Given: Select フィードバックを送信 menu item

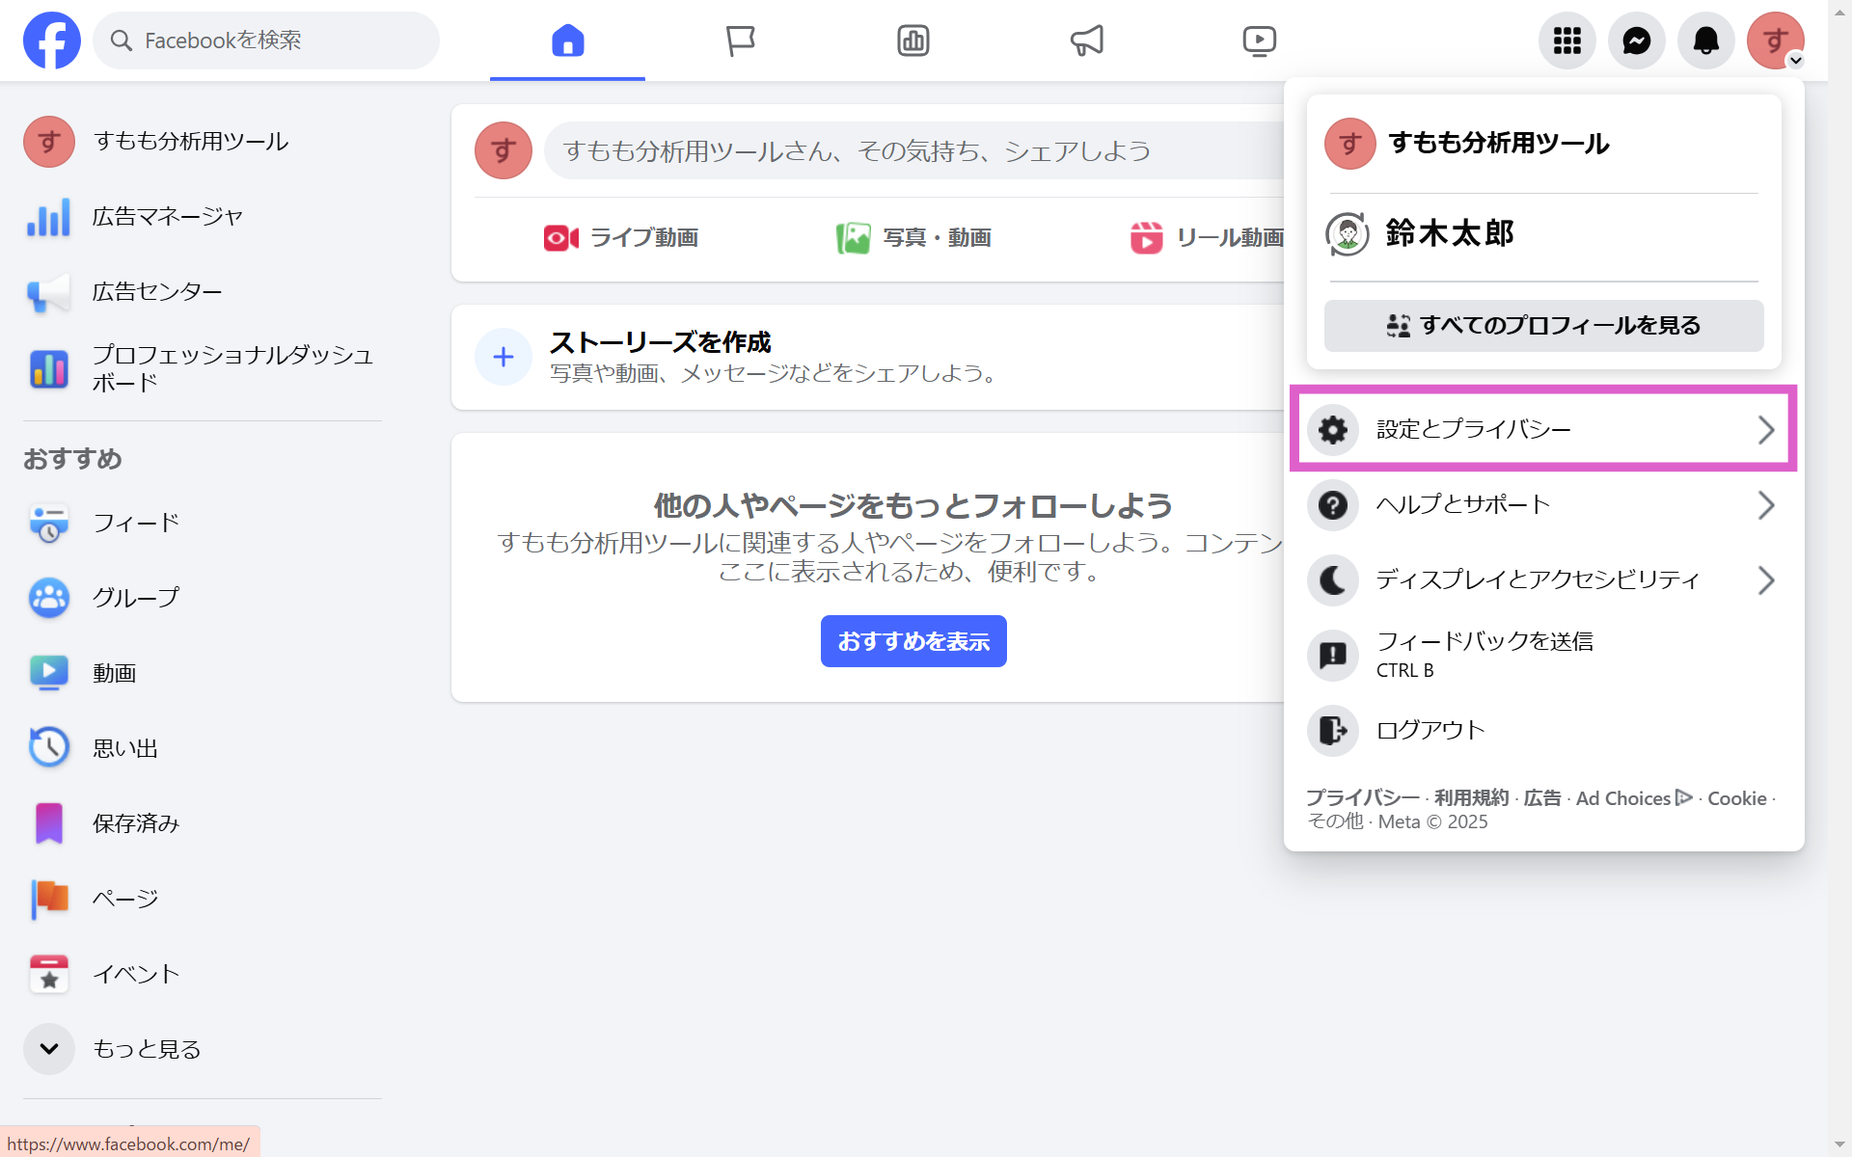Looking at the screenshot, I should pos(1484,654).
